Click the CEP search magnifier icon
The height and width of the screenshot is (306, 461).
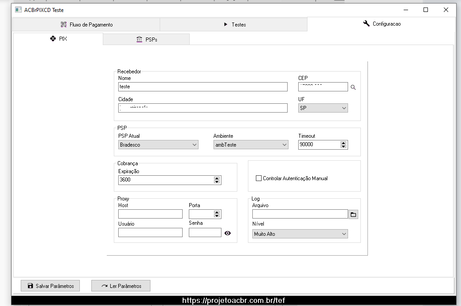(353, 87)
